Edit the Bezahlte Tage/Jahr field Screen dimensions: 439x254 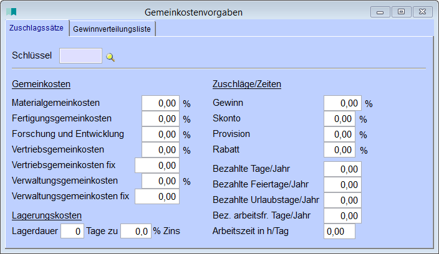[342, 169]
